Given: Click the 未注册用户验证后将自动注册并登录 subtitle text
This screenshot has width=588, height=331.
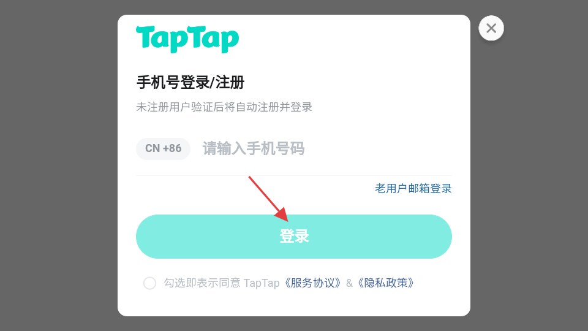Looking at the screenshot, I should tap(224, 107).
